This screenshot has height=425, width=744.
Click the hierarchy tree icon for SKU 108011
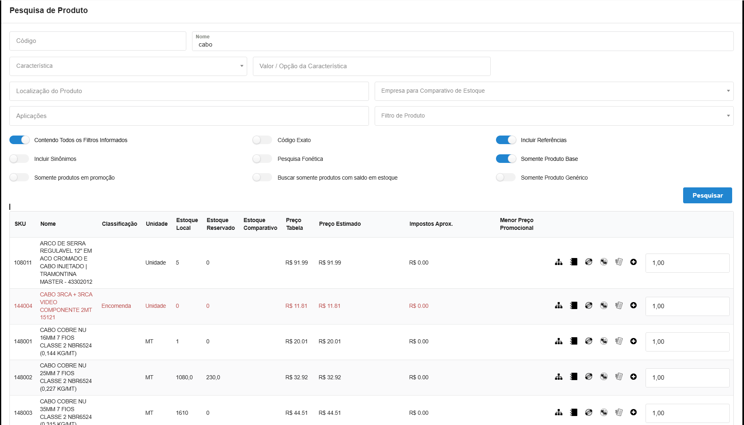click(x=559, y=262)
